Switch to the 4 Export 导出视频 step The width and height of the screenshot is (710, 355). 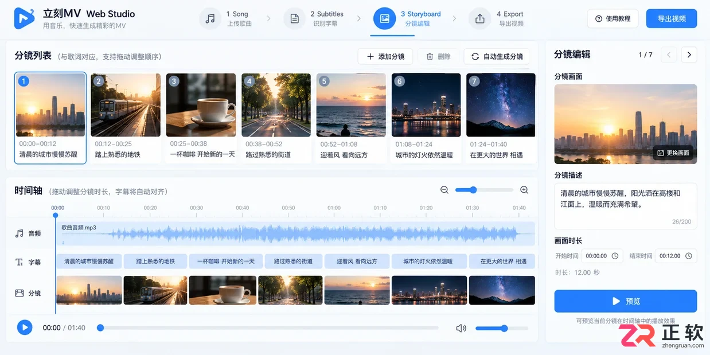point(510,18)
